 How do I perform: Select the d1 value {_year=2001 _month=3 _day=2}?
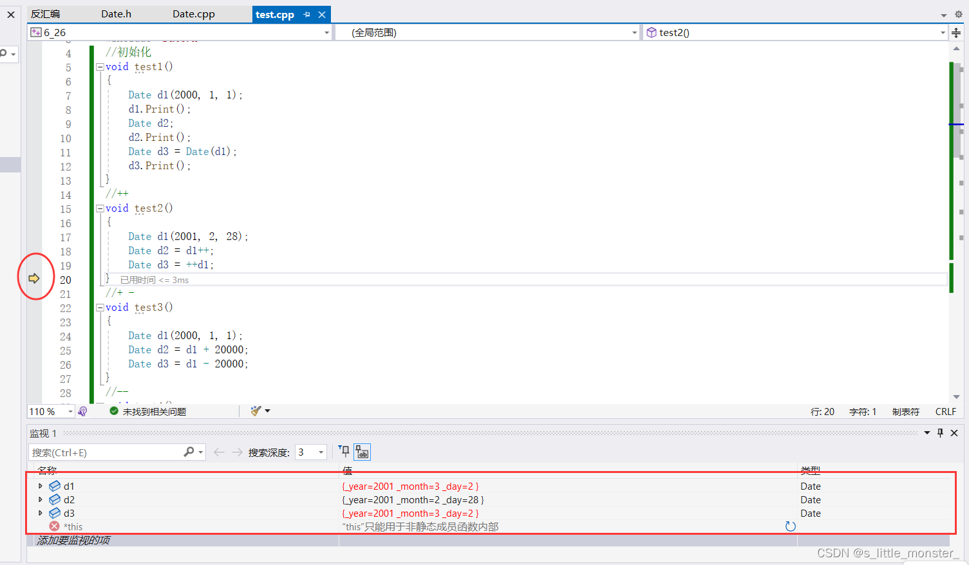tap(410, 486)
